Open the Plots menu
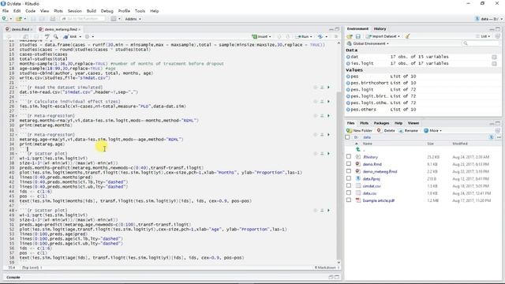Viewport: 505px width, 284px height. coord(58,11)
